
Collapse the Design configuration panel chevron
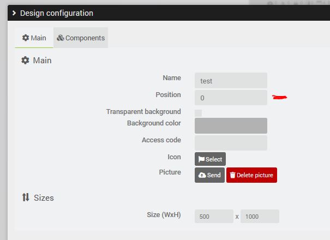click(x=14, y=13)
